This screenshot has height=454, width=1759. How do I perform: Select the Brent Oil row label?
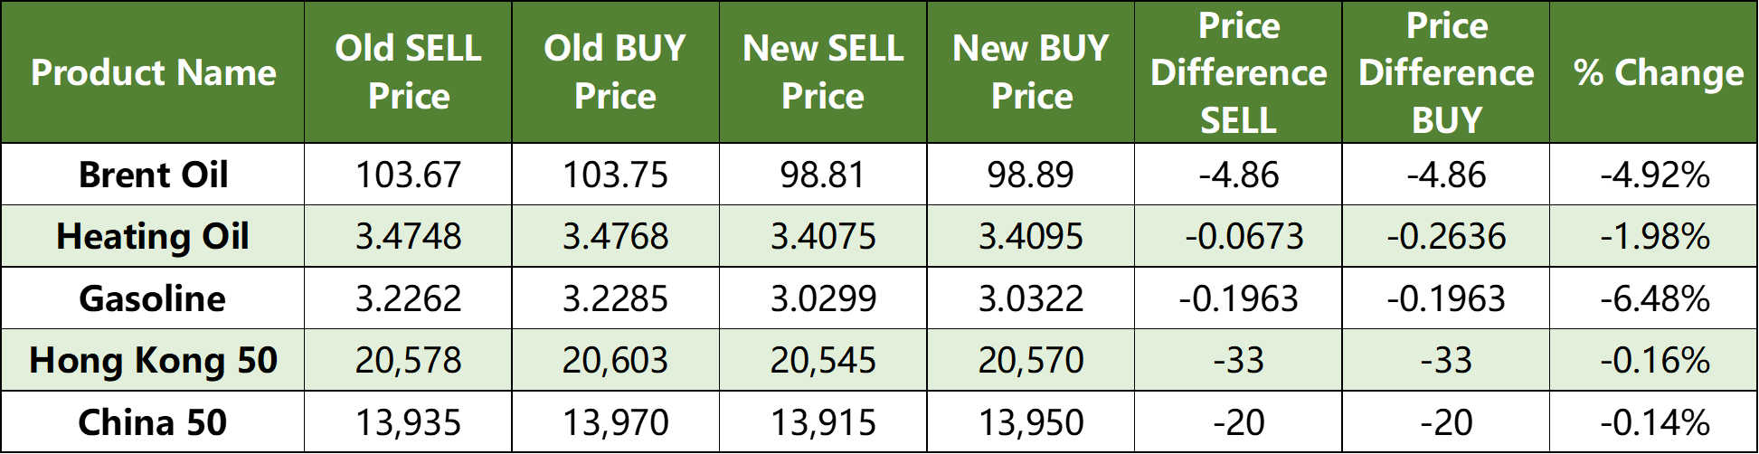153,174
